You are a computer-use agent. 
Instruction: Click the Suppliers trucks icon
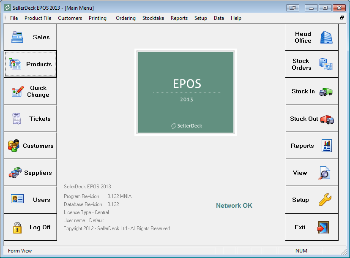15,173
